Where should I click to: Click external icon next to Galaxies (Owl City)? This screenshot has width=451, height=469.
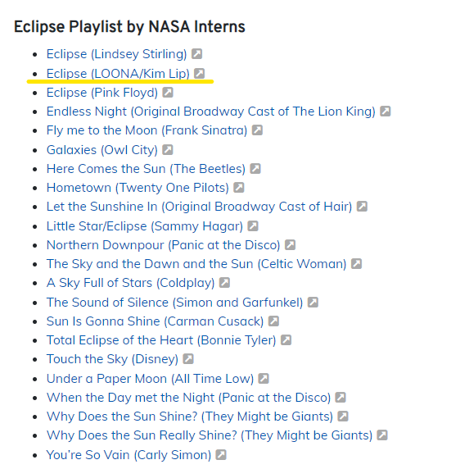coord(168,149)
